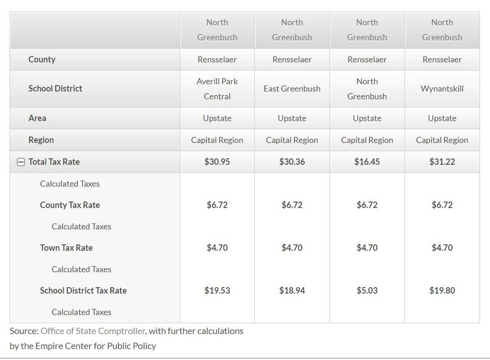Select the School District row label
This screenshot has width=490, height=360.
click(55, 89)
